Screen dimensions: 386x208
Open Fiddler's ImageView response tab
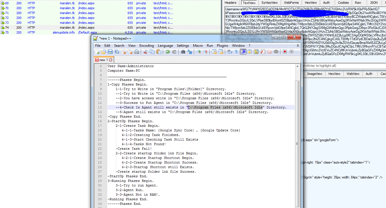click(x=315, y=74)
